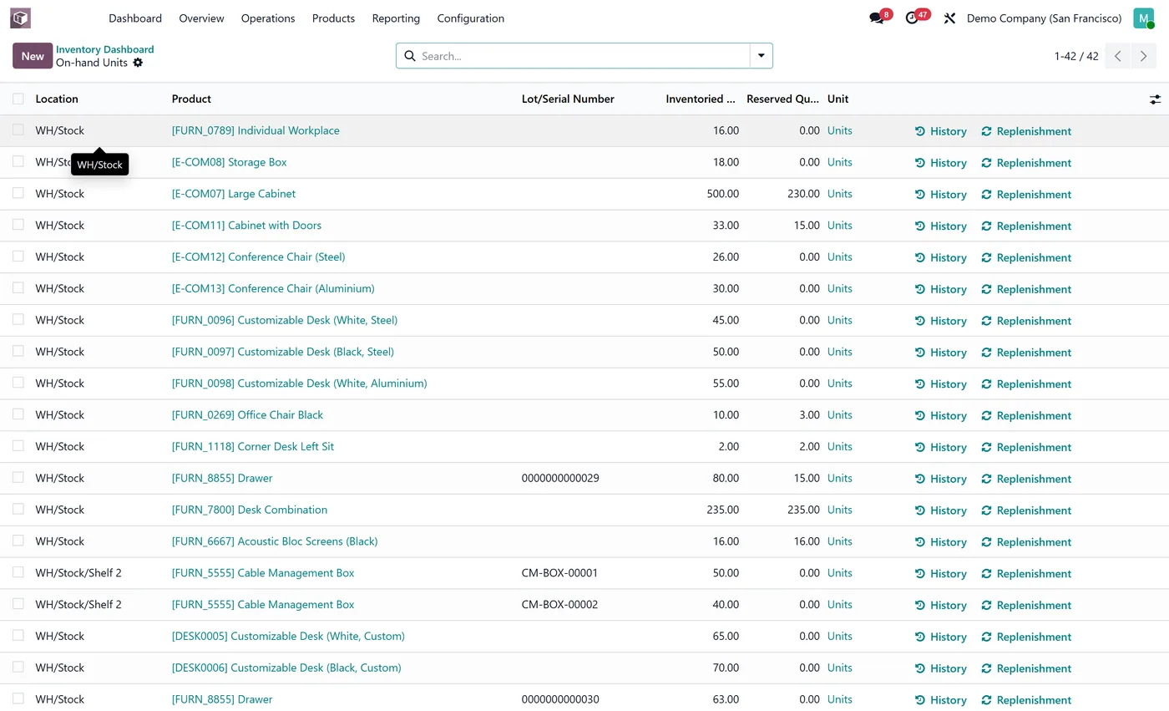Sort by the Unit column header
This screenshot has height=711, width=1169.
(838, 99)
